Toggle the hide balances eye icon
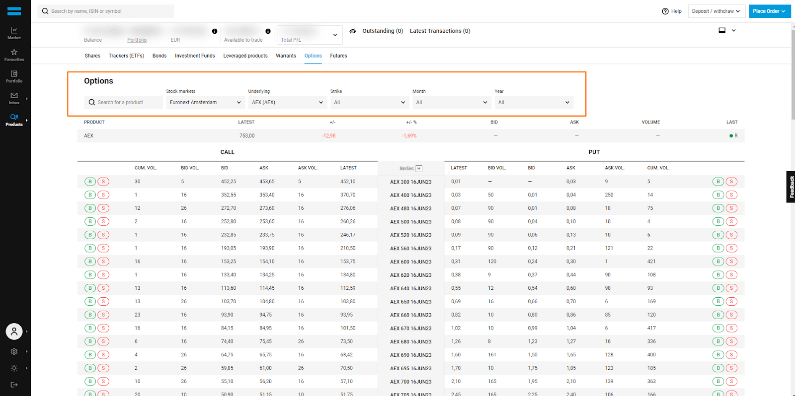Image resolution: width=795 pixels, height=396 pixels. 353,31
